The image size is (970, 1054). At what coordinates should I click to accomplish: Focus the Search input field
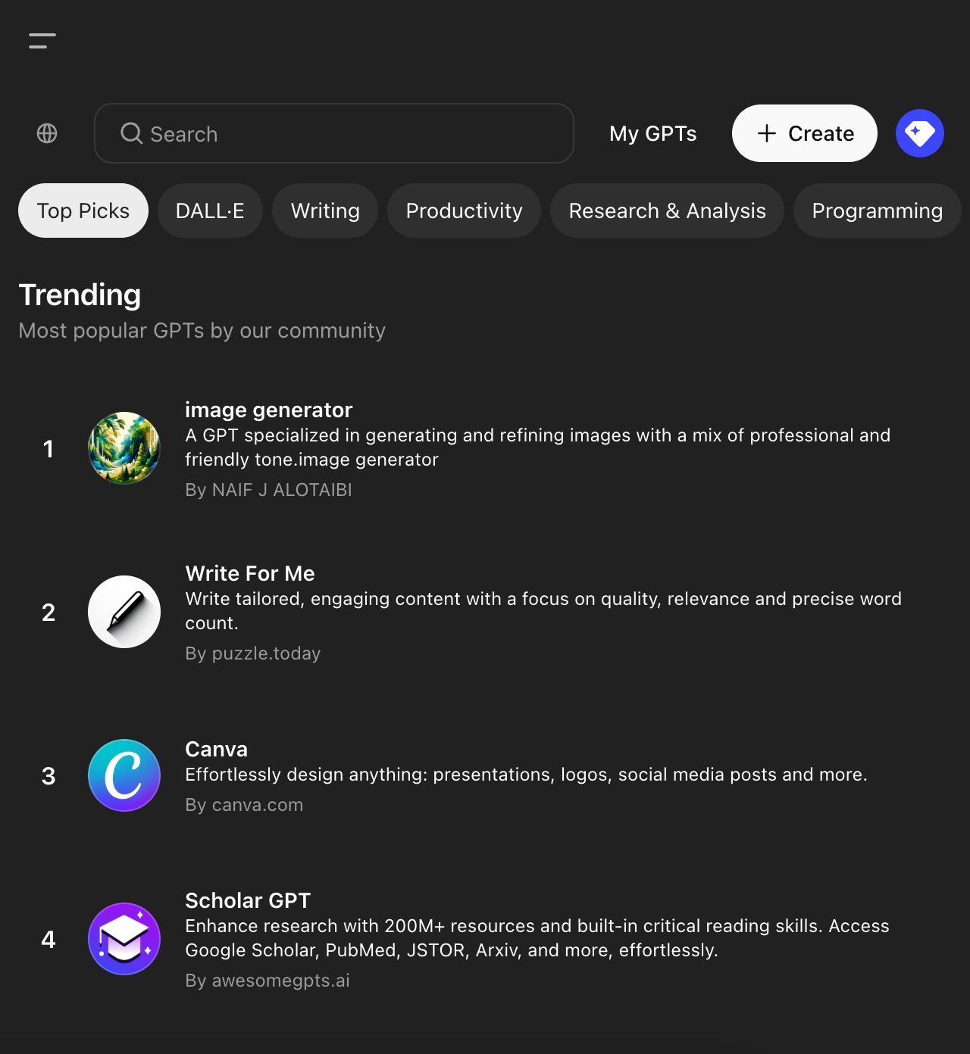334,133
